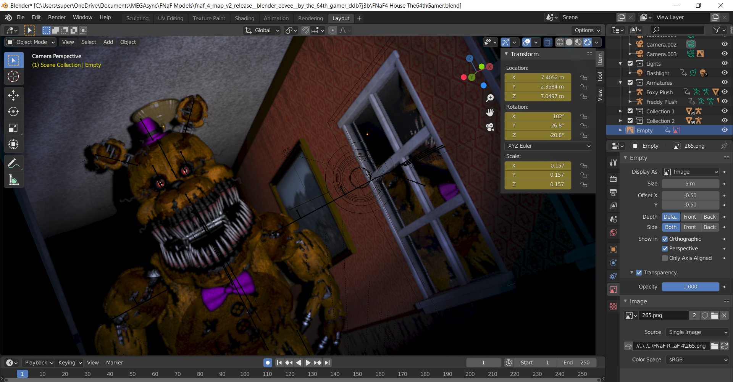Disable Show in Perspective
Screen dimensions: 733x382
(x=665, y=249)
